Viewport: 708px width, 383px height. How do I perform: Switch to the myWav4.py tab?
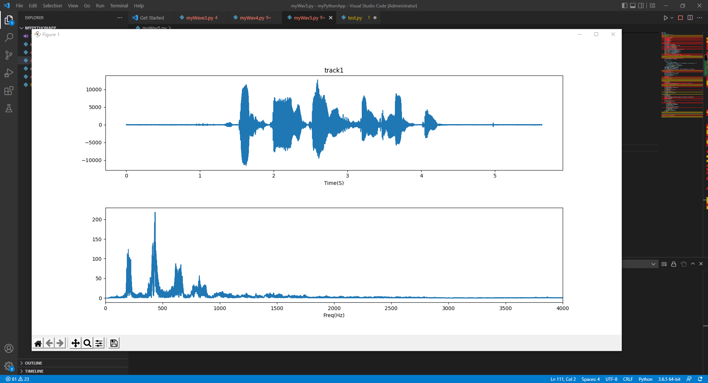(255, 18)
